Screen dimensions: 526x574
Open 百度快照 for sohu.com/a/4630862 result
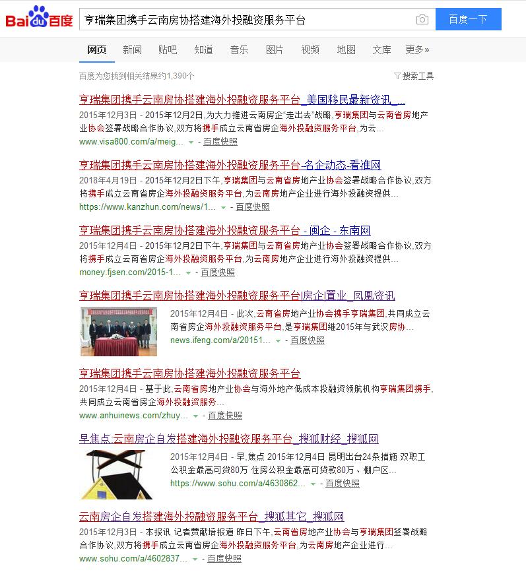(x=343, y=484)
